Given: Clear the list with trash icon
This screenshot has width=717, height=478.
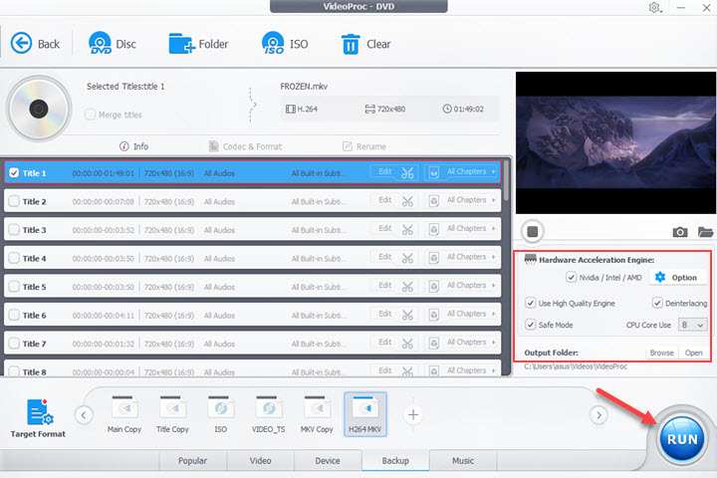Looking at the screenshot, I should click(351, 44).
